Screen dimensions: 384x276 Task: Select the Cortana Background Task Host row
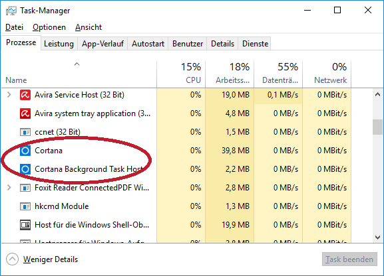(176, 169)
